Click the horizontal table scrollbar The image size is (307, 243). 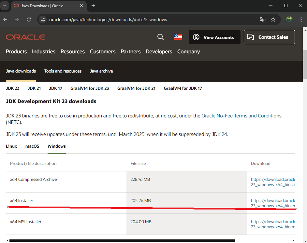(x=122, y=240)
